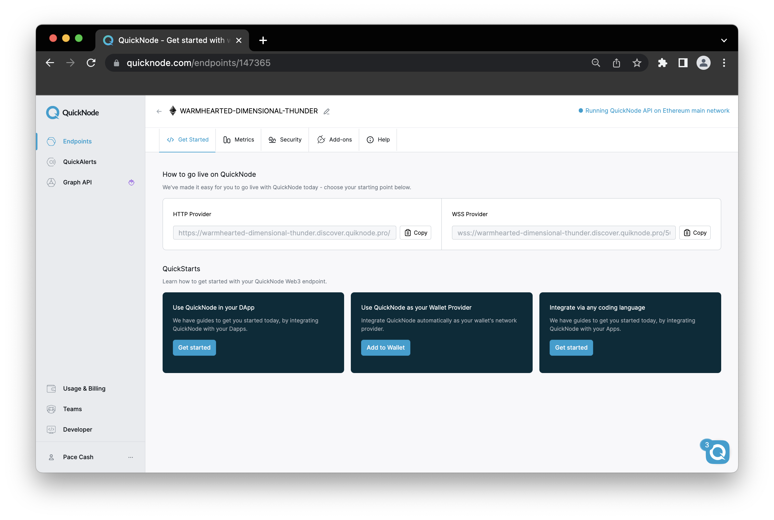Open the Chrome profile avatar
The height and width of the screenshot is (520, 774).
point(703,63)
